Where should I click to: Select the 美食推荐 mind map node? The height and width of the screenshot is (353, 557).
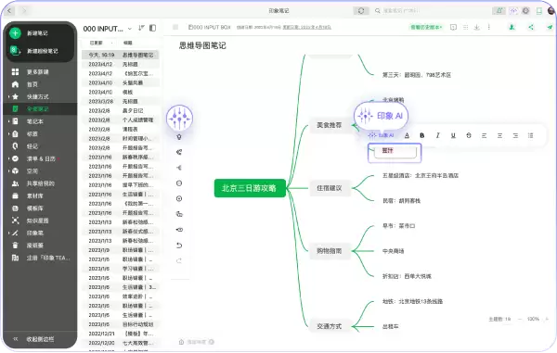click(330, 125)
